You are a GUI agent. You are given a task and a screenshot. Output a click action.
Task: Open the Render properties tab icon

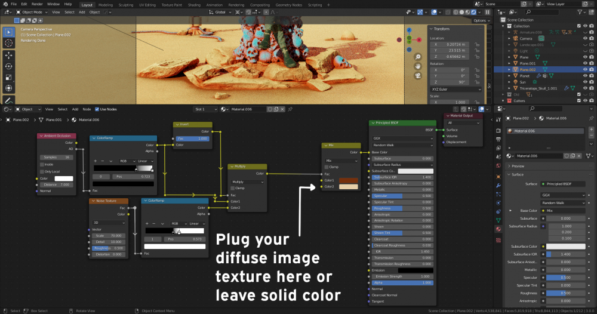coord(498,130)
